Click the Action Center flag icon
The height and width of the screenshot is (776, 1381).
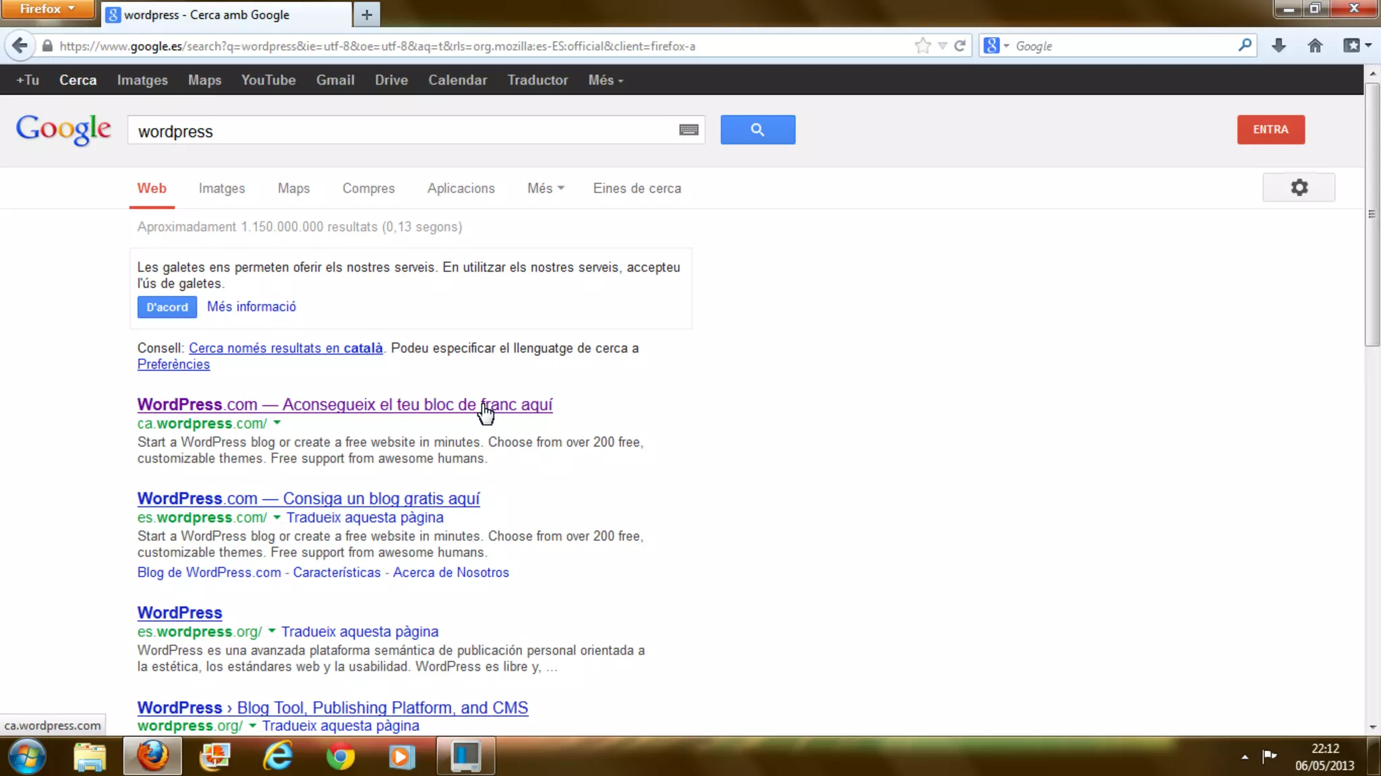click(x=1270, y=756)
